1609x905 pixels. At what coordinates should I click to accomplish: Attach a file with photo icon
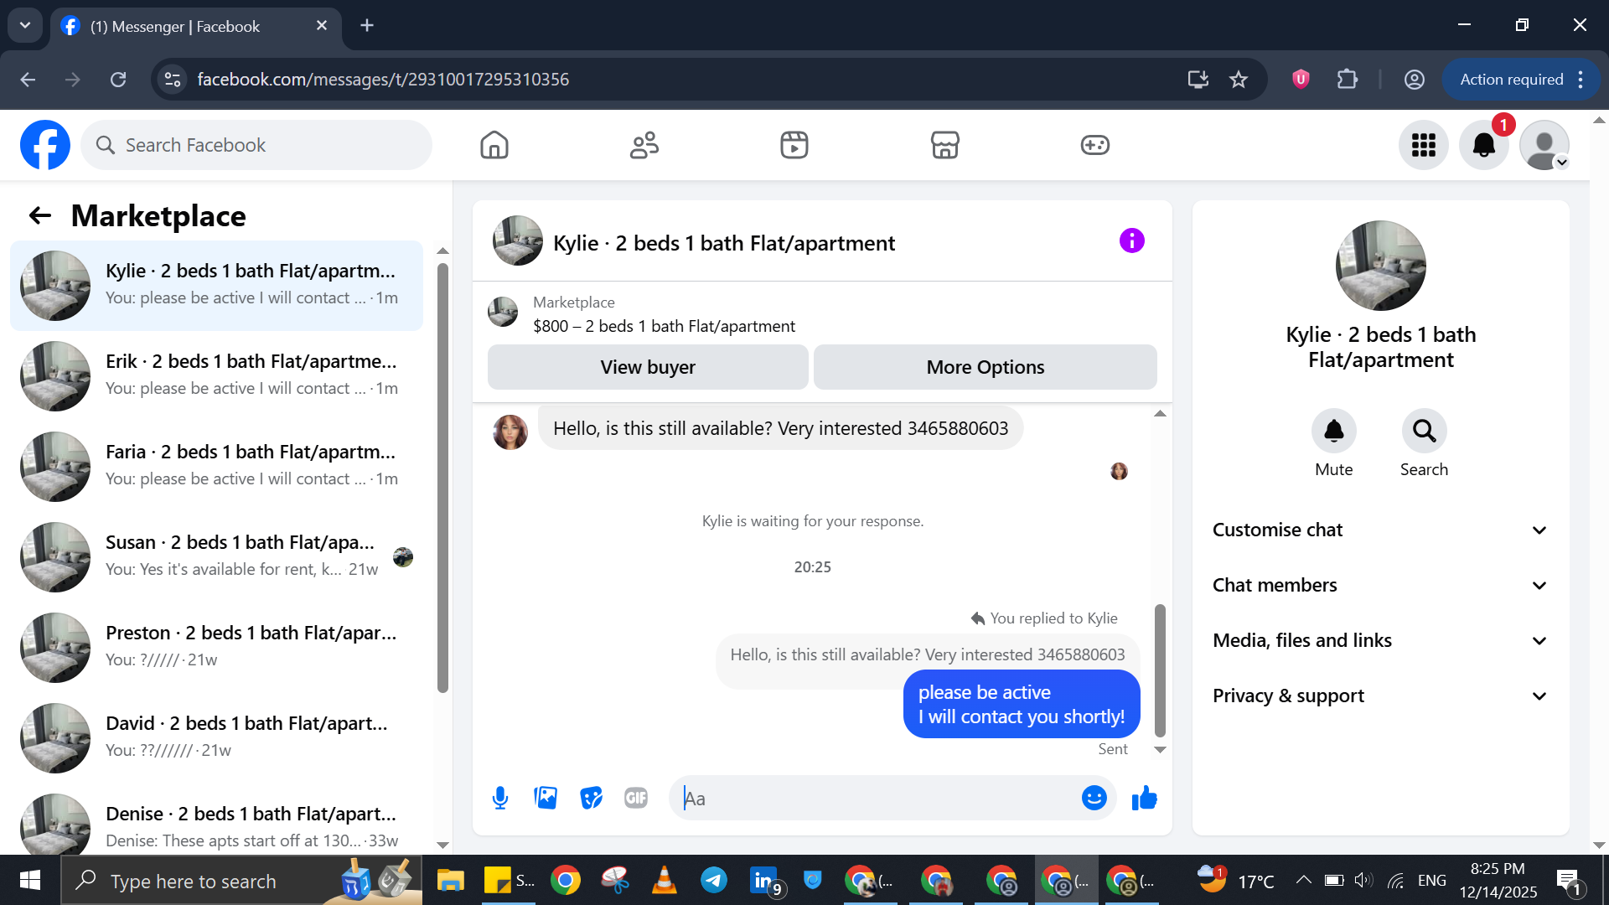coord(546,798)
